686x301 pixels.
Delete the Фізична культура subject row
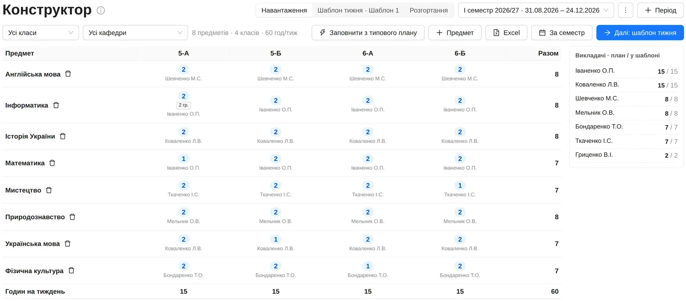(71, 271)
